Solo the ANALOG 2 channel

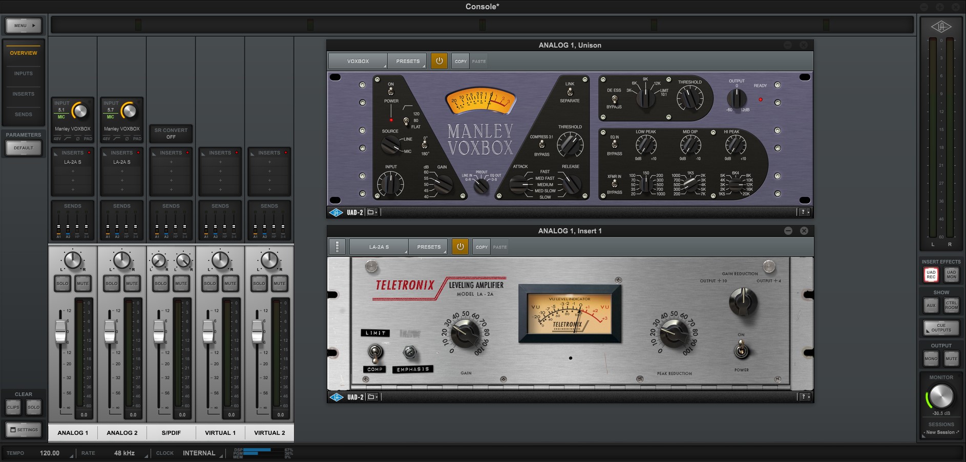pyautogui.click(x=112, y=283)
